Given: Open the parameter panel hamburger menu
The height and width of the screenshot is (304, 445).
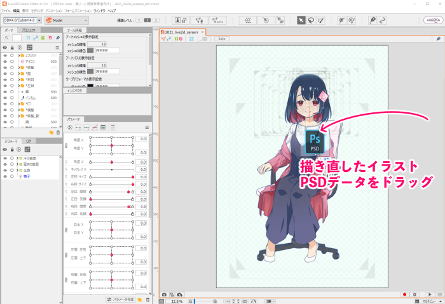Looking at the screenshot, I should 147,128.
